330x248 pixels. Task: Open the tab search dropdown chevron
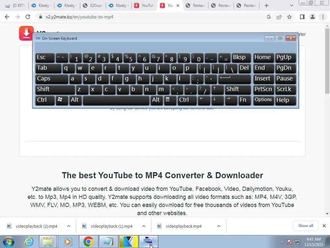coord(291,5)
